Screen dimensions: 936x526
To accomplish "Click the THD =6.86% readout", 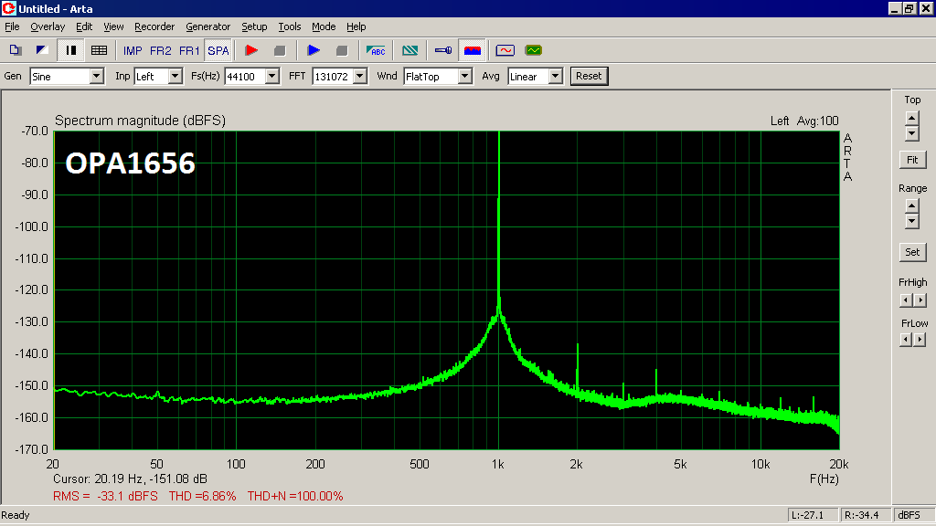I will coord(202,496).
